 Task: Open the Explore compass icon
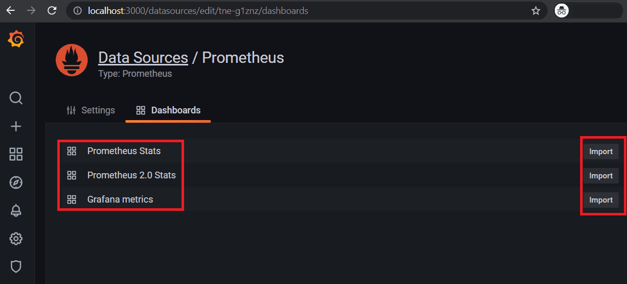point(16,182)
